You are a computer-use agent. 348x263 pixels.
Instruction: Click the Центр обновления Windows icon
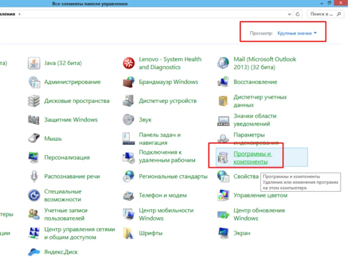223,215
